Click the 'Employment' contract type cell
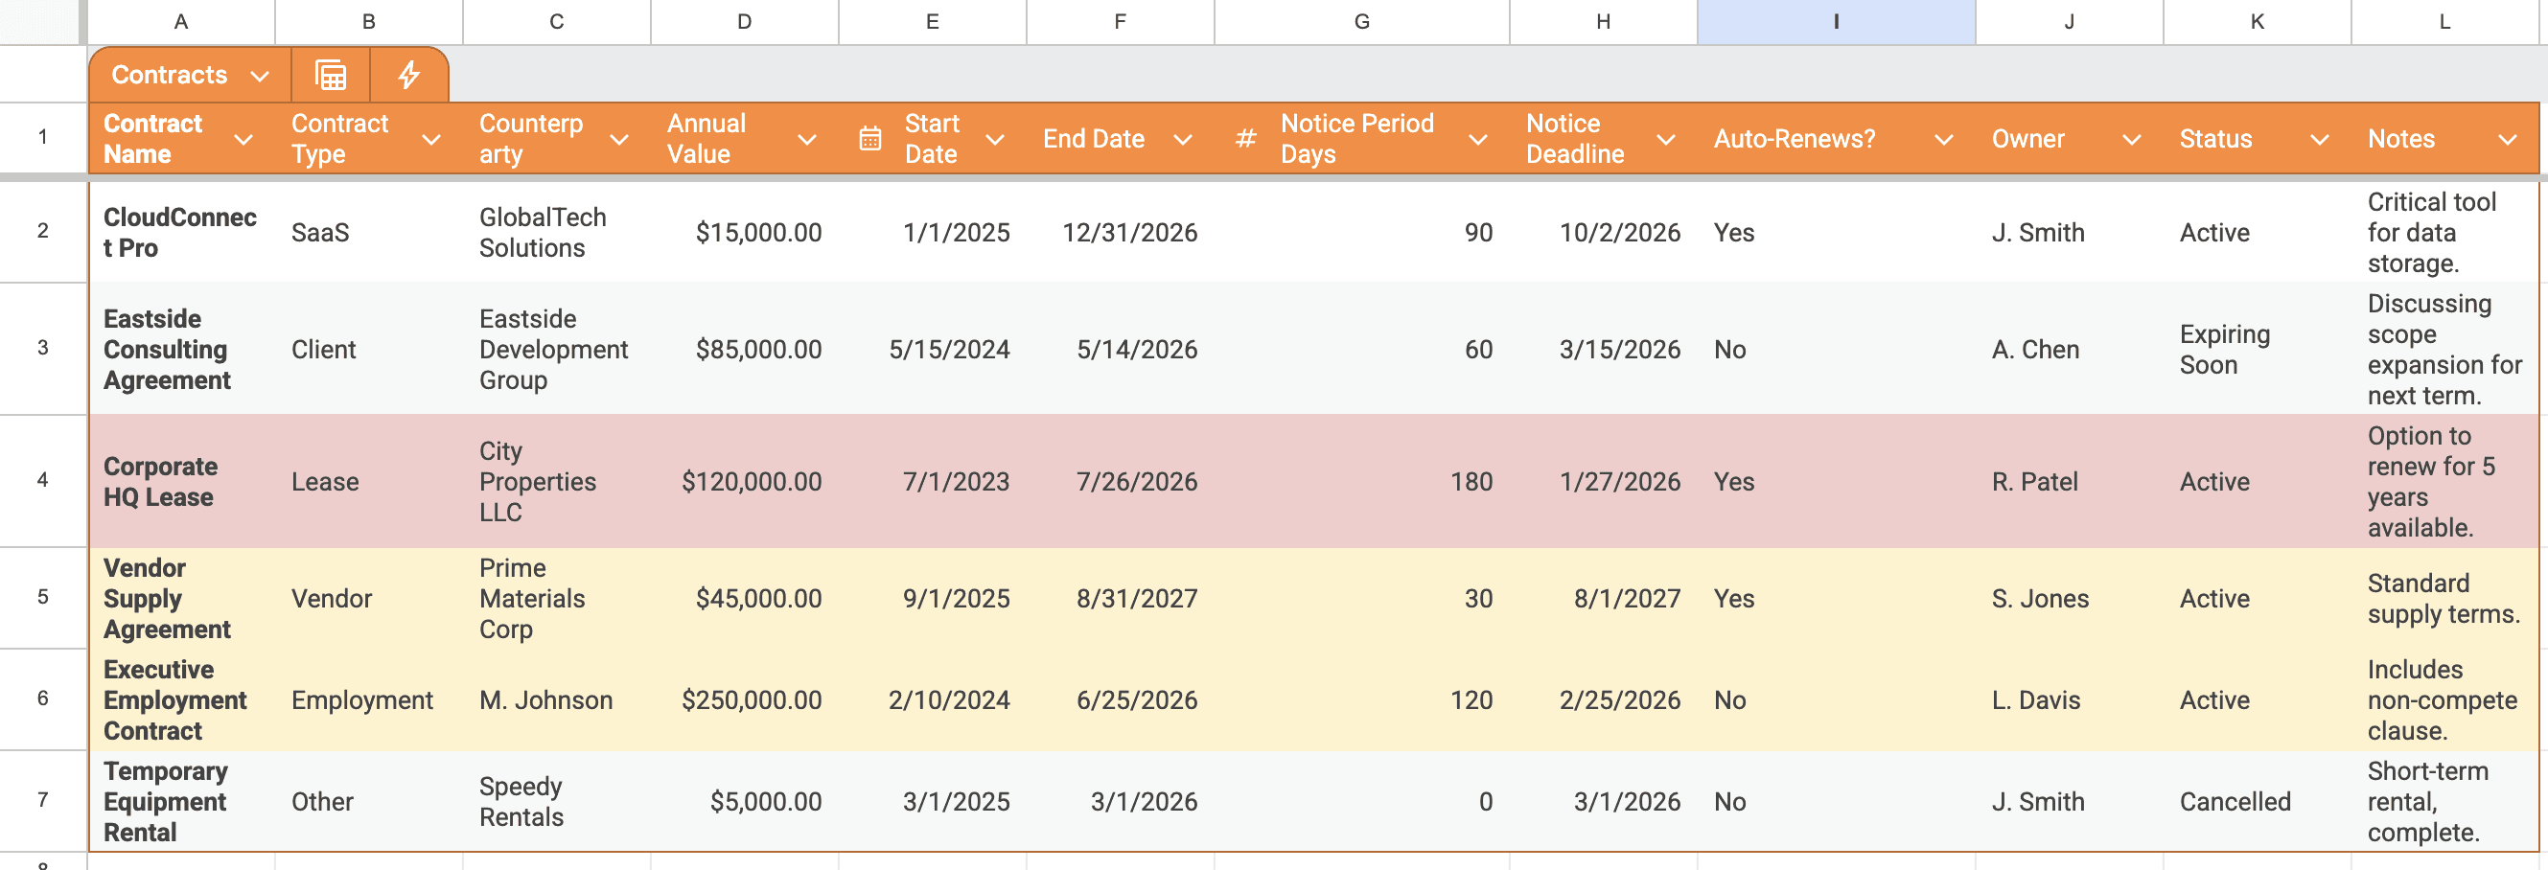This screenshot has height=870, width=2548. (x=369, y=700)
